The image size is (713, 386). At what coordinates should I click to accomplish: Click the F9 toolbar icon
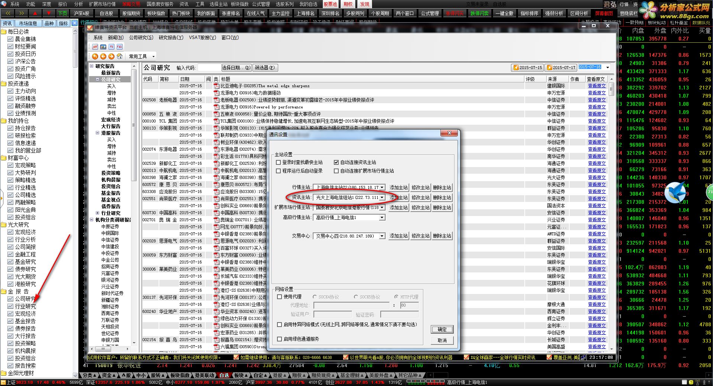point(111,47)
